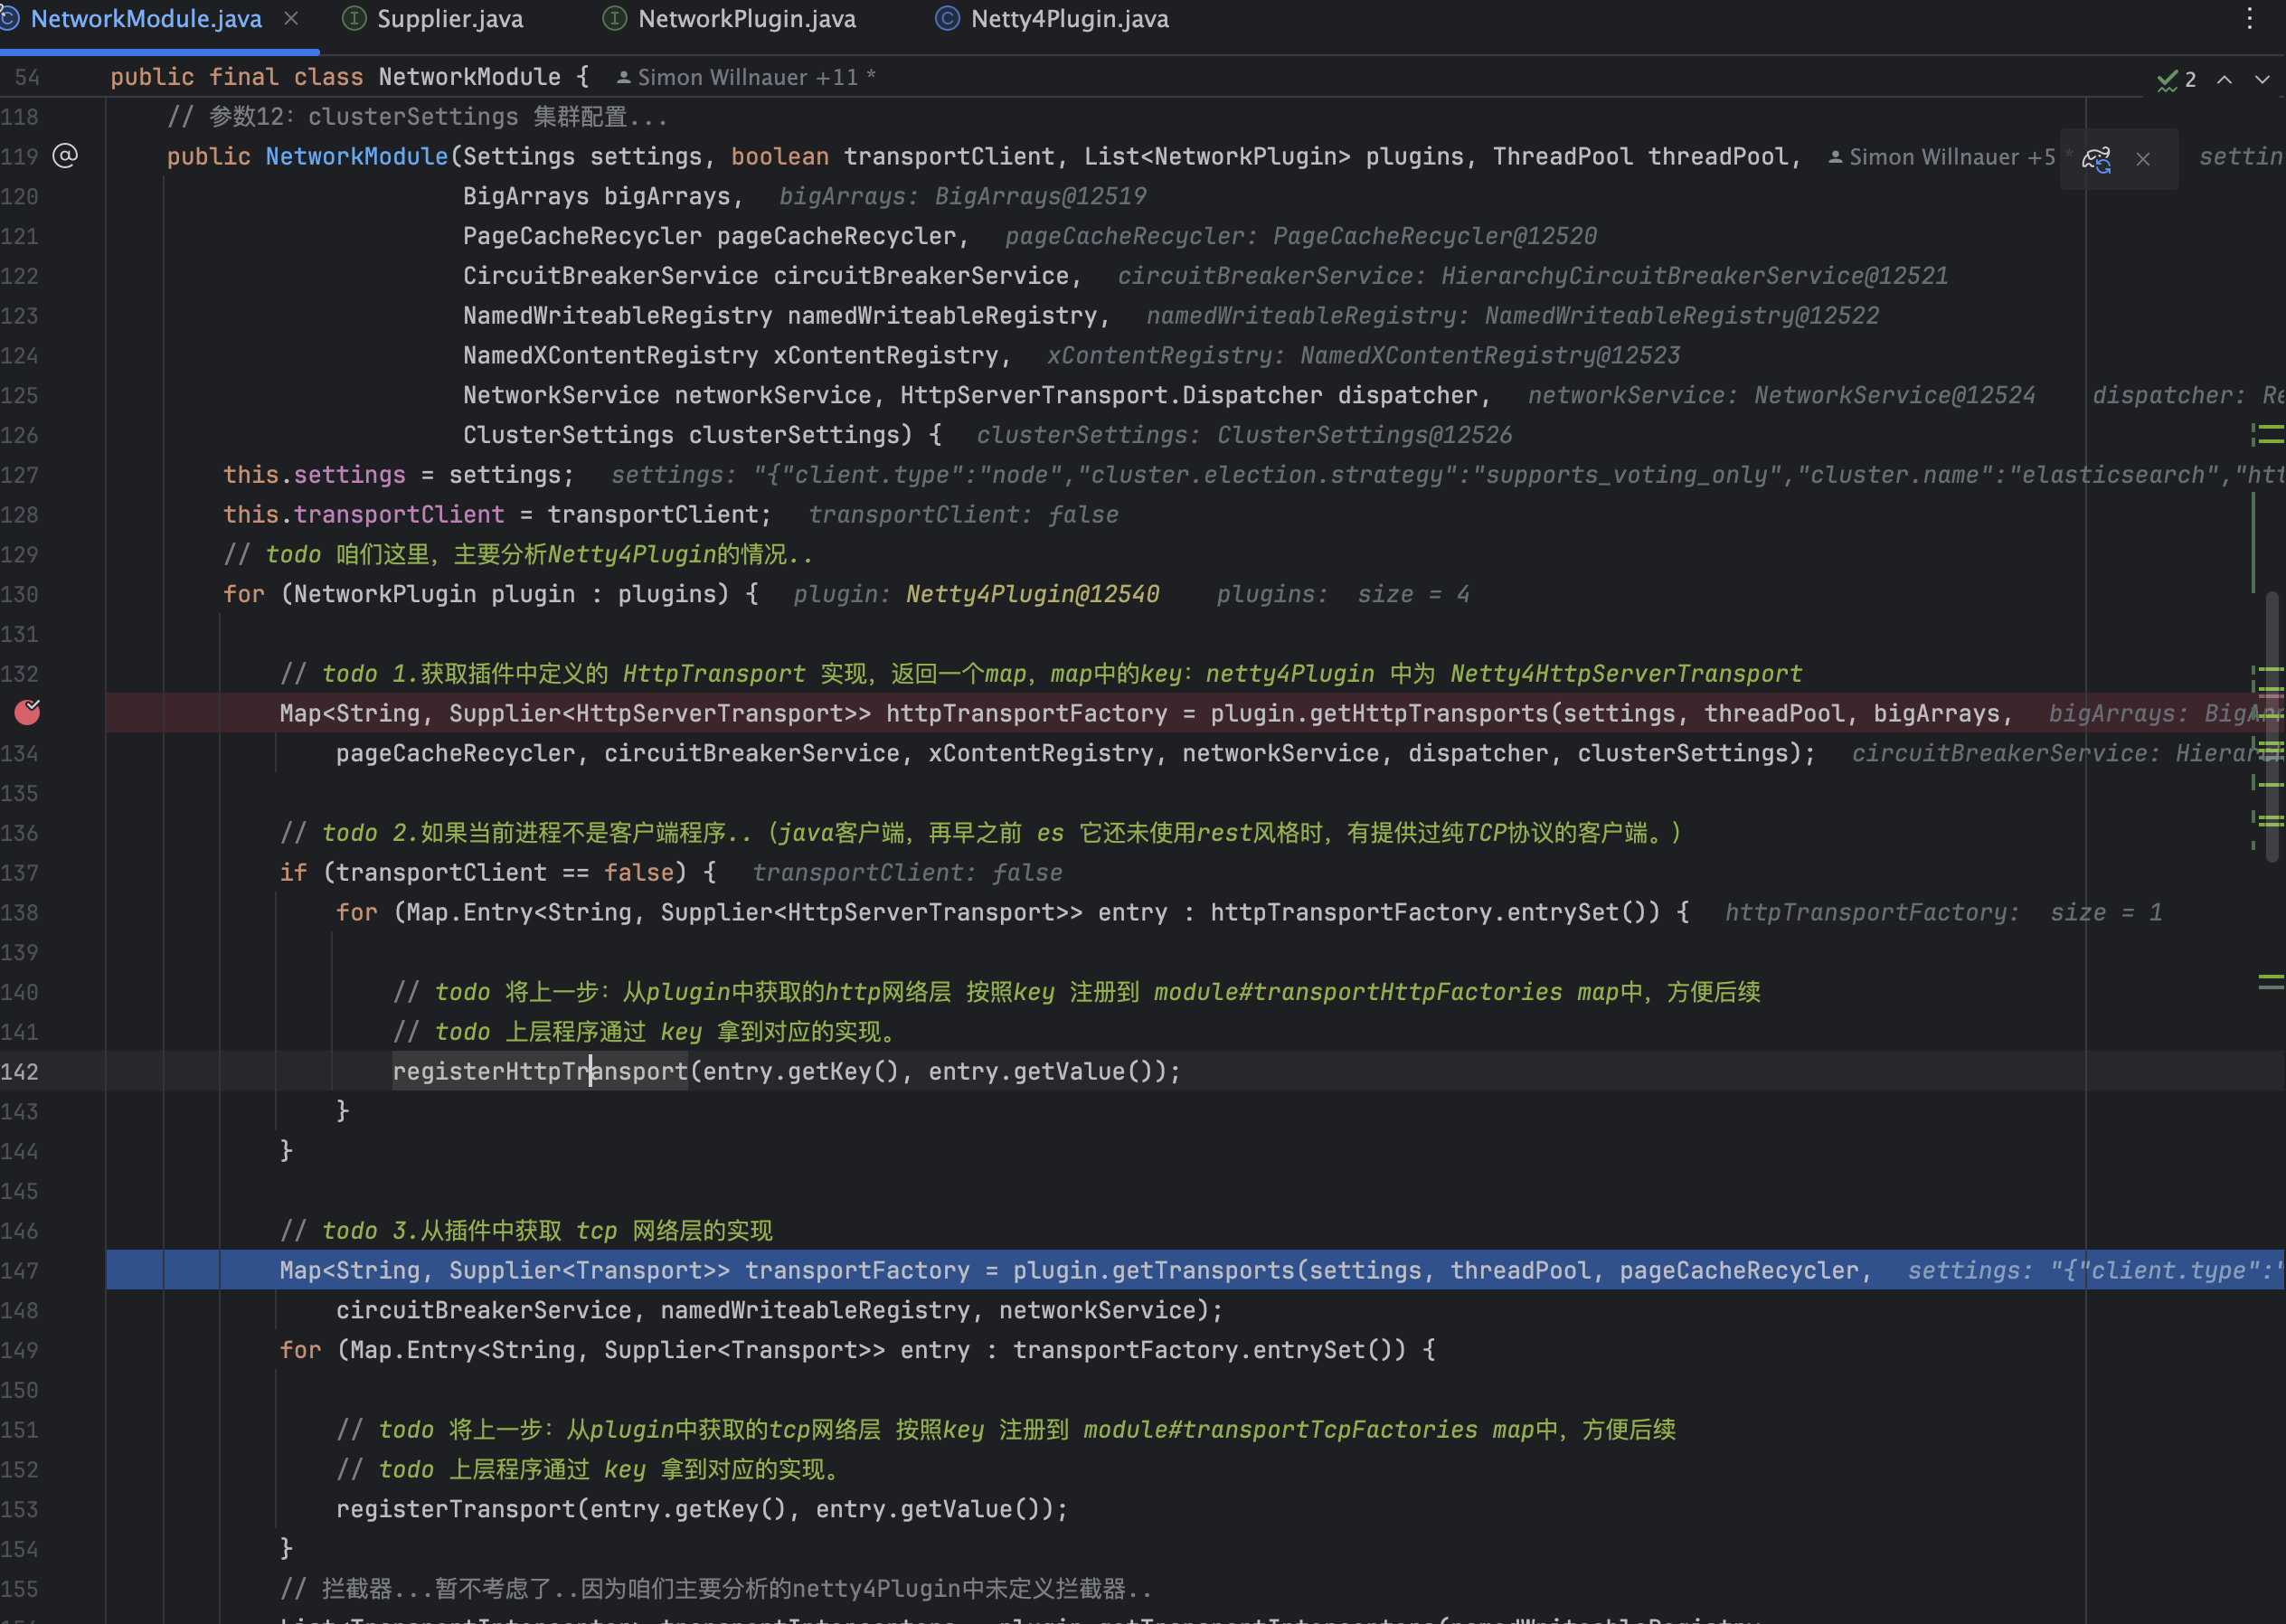The width and height of the screenshot is (2286, 1624).
Task: Click the Gradle reload changes icon
Action: 2095,158
